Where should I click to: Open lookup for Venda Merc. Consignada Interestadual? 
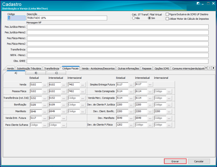pos(150,98)
